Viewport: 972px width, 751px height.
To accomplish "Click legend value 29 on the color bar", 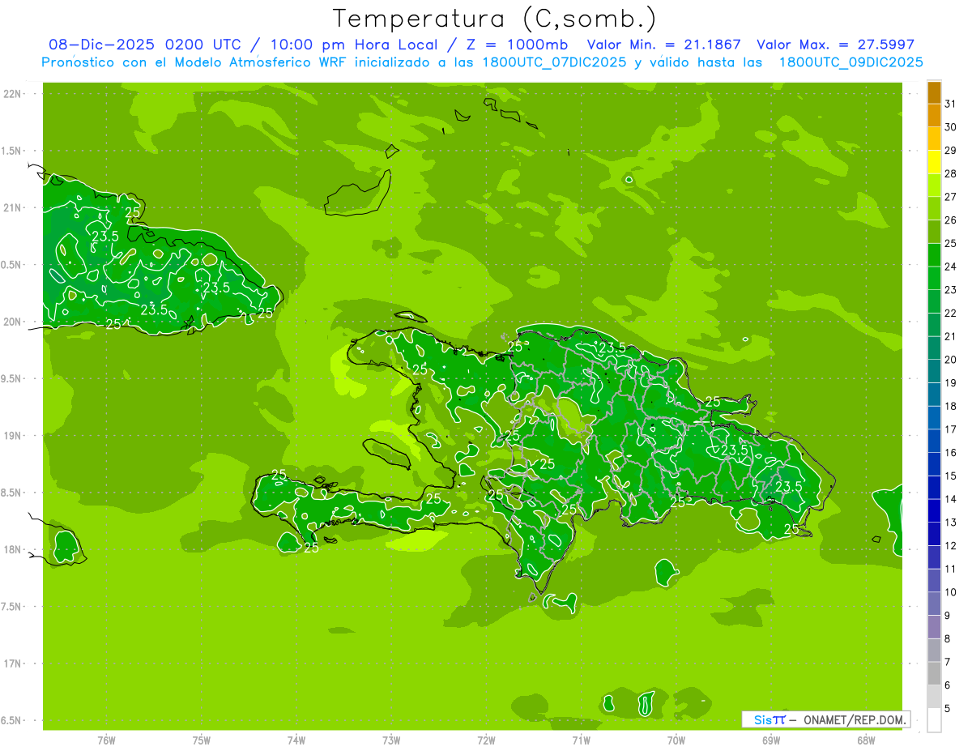I will [951, 151].
